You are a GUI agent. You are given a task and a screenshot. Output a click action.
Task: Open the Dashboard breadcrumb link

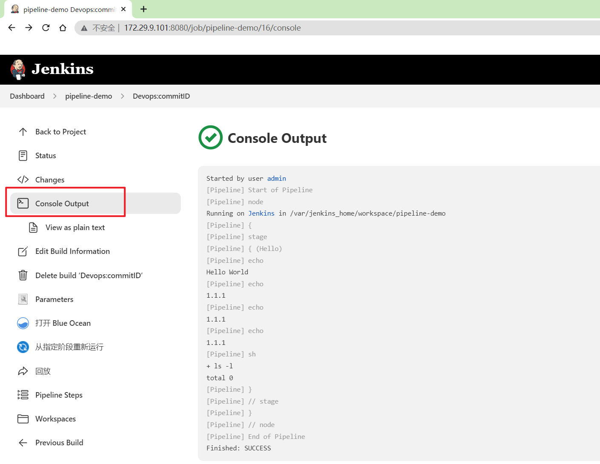(27, 96)
